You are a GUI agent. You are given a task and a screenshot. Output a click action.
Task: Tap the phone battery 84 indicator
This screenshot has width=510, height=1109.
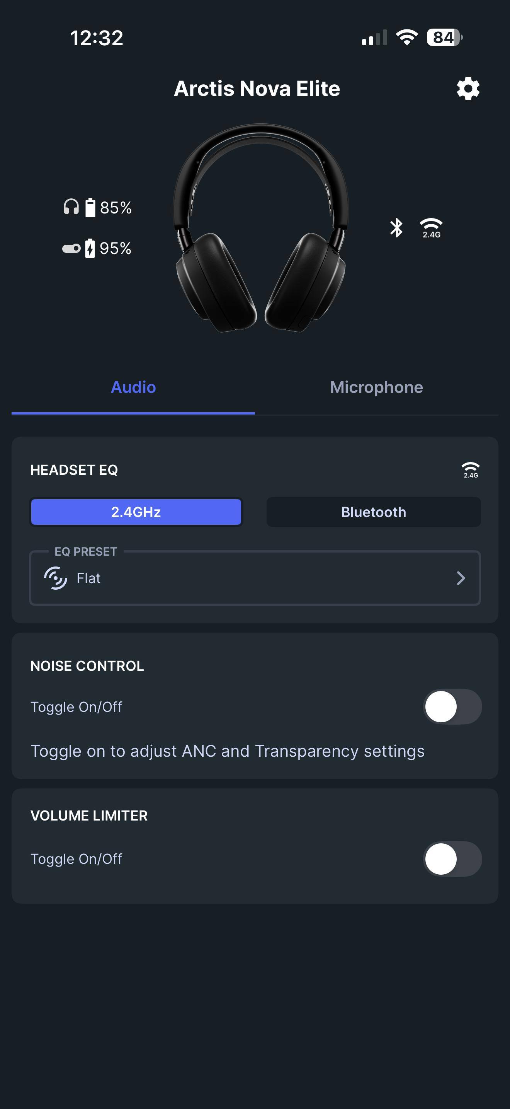click(444, 38)
